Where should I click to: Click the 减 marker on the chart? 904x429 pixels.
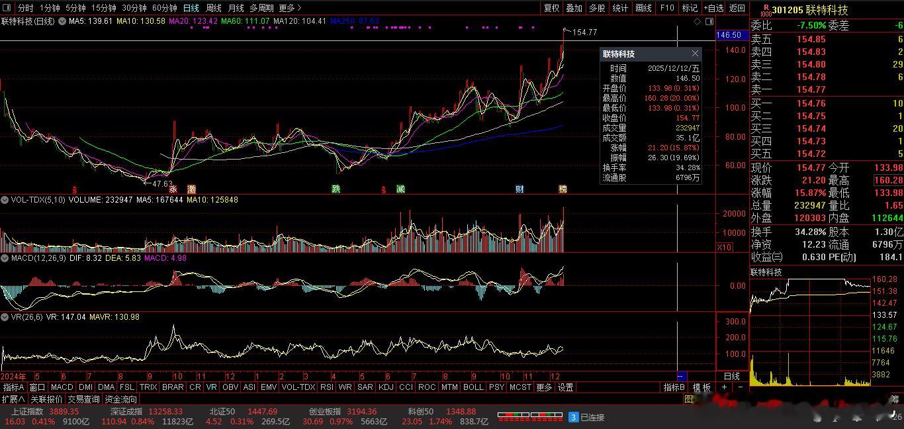pos(400,189)
